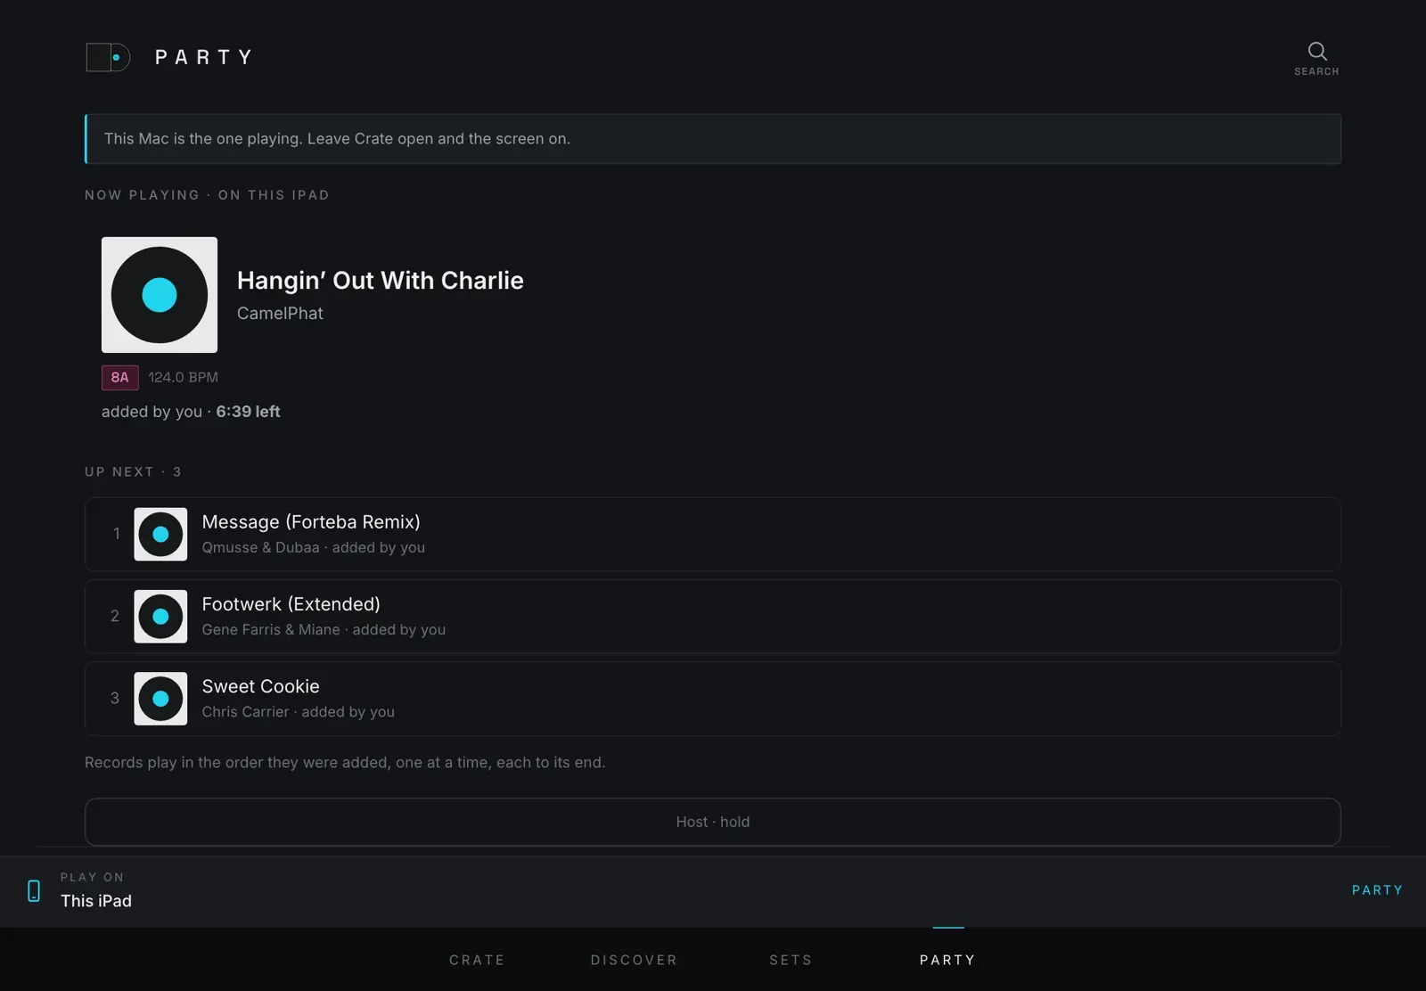Click the Crate app logo

[x=108, y=57]
